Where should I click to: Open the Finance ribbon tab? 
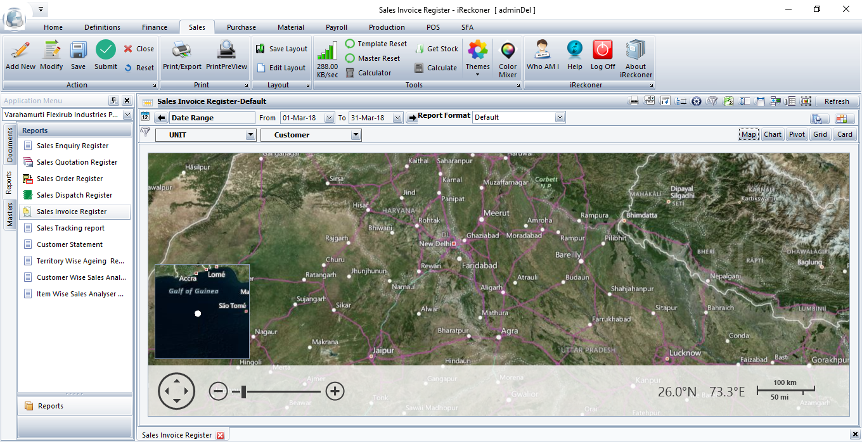point(155,27)
